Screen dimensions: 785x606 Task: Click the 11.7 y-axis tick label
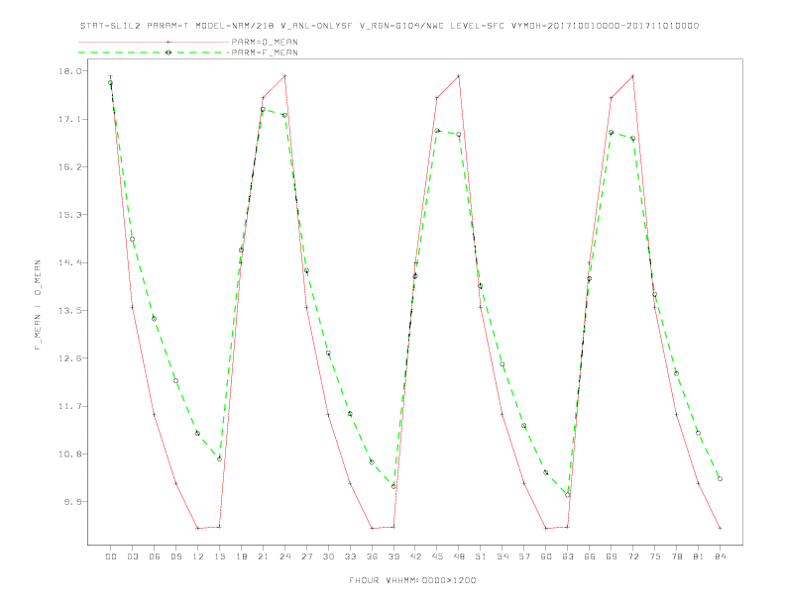[69, 407]
